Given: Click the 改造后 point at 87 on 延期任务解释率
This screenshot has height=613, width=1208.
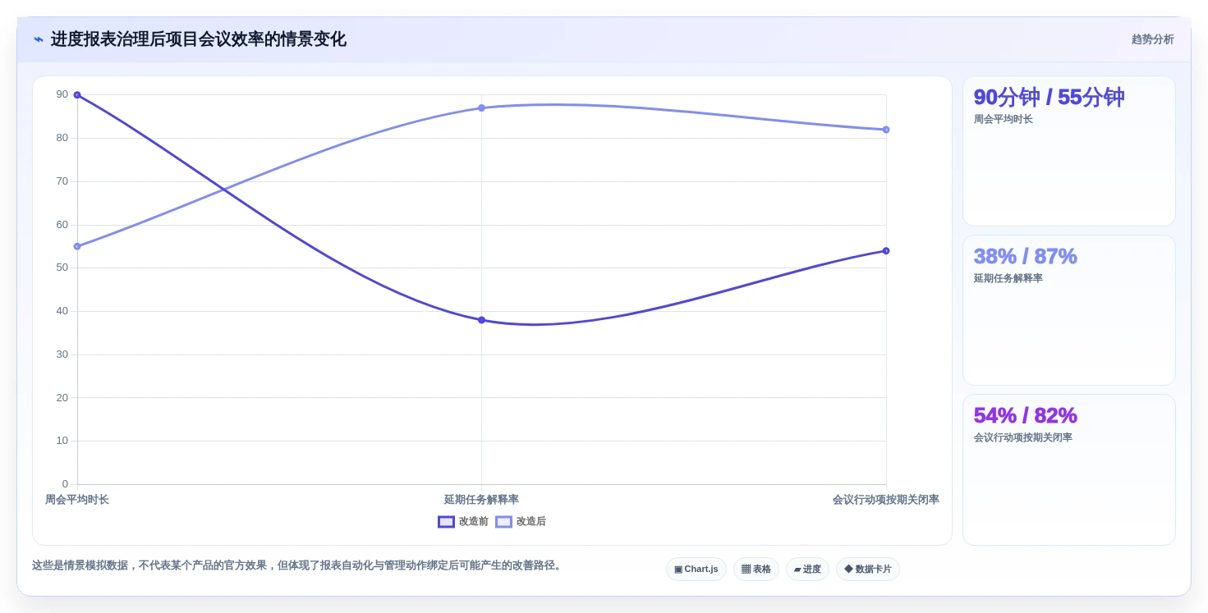Looking at the screenshot, I should [481, 108].
